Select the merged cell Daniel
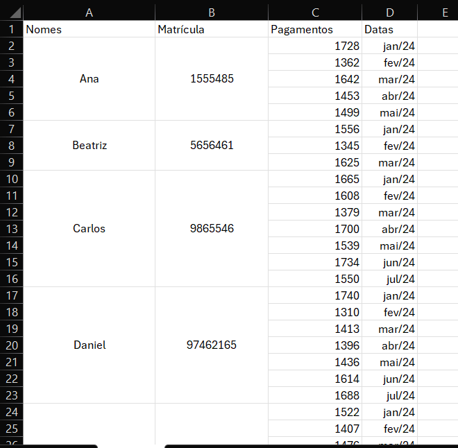The width and height of the screenshot is (458, 448). (89, 345)
